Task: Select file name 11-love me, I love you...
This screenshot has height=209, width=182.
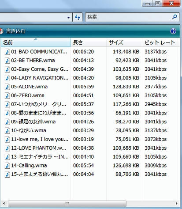Action: 40,139
